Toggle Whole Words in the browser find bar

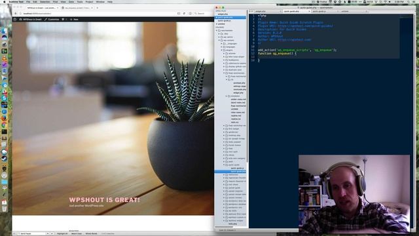(91, 233)
